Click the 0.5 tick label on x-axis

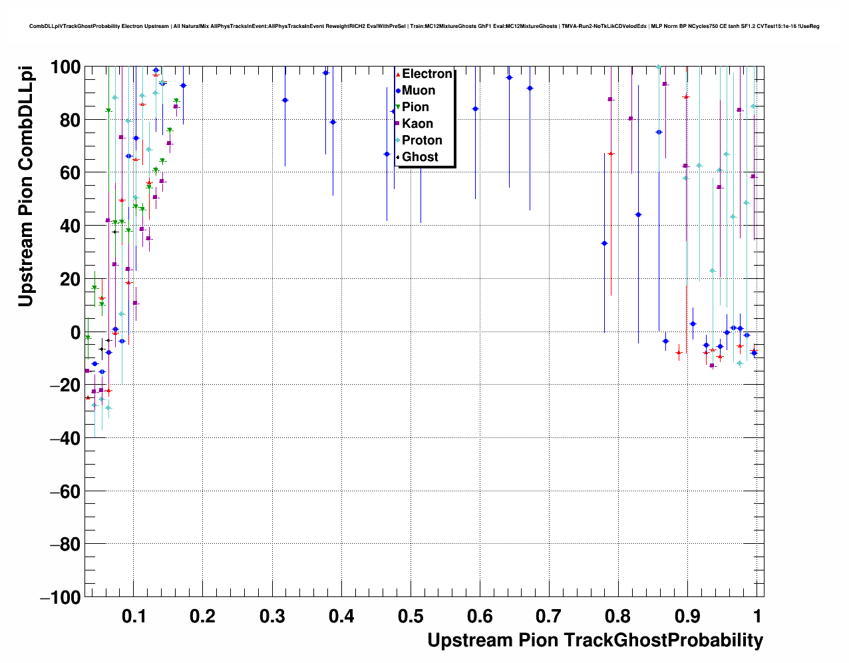click(x=411, y=616)
